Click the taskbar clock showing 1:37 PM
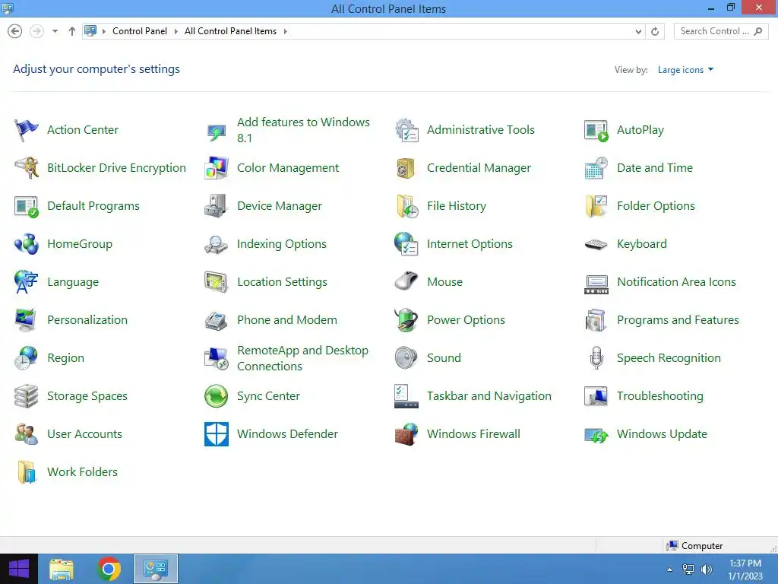778x584 pixels. (x=745, y=570)
